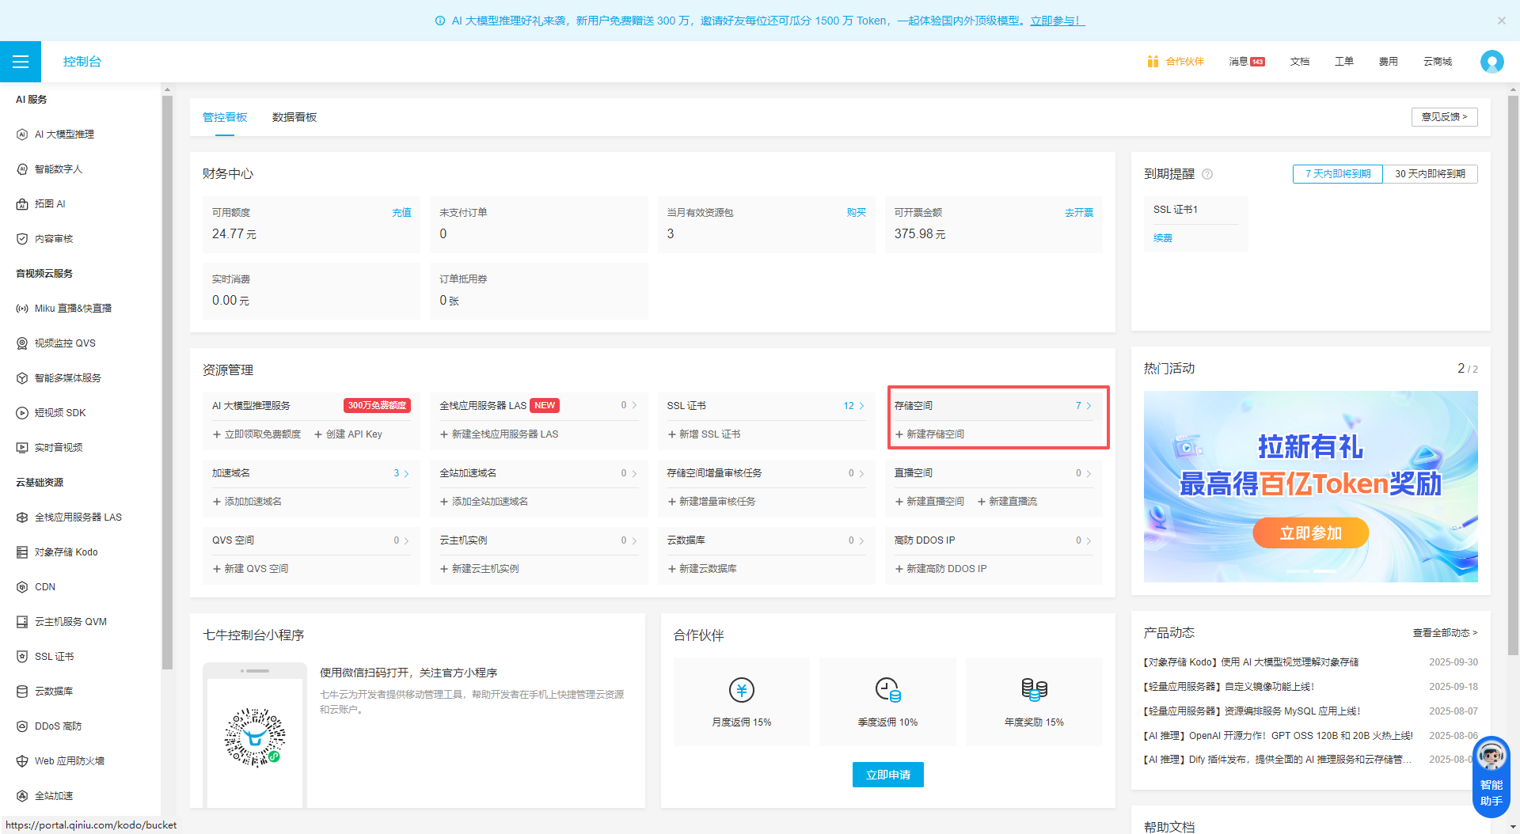Click the 立即申请 button
This screenshot has width=1520, height=834.
(887, 775)
